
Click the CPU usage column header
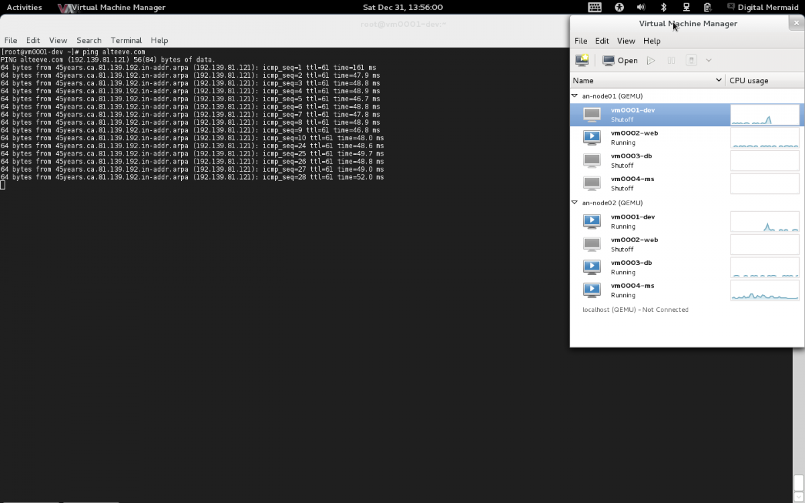(749, 80)
